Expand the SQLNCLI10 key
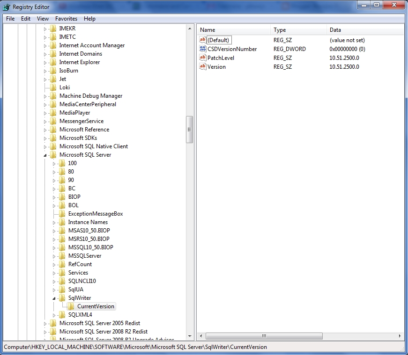This screenshot has height=355, width=408. (x=54, y=282)
